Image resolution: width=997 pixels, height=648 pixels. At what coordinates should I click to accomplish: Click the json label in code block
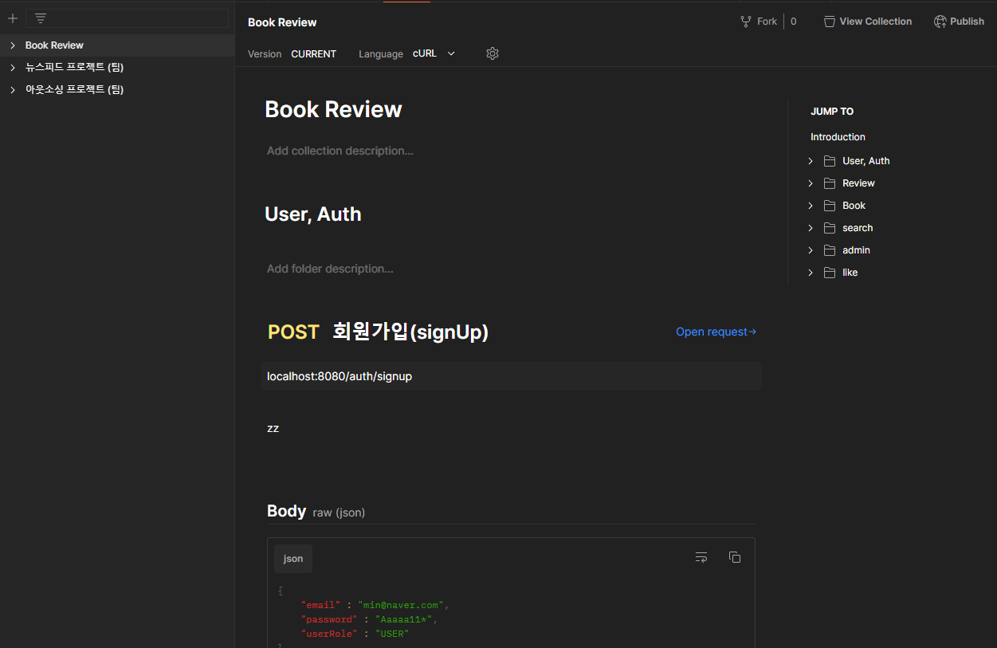pyautogui.click(x=293, y=559)
